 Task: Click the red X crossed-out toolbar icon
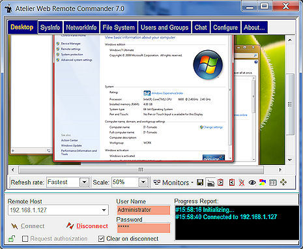click(242, 183)
